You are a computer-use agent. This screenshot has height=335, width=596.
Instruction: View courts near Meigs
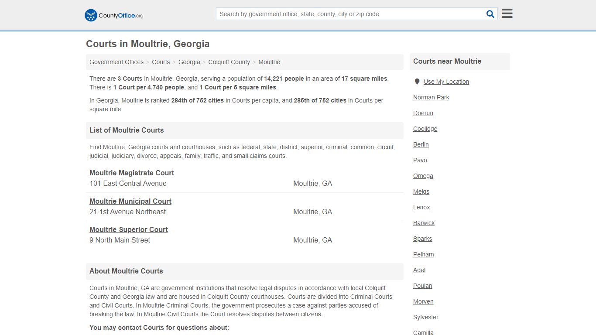(421, 191)
